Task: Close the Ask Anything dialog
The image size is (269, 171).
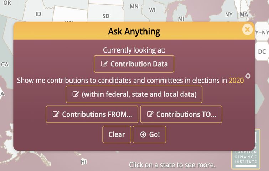Action: (x=247, y=29)
